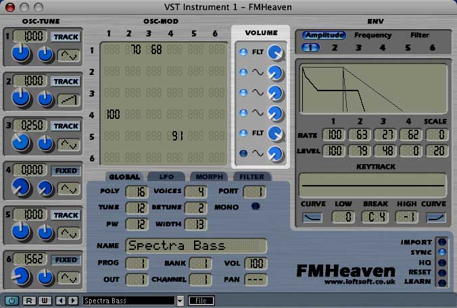
Task: Click the RESET LED
Action: pyautogui.click(x=442, y=273)
